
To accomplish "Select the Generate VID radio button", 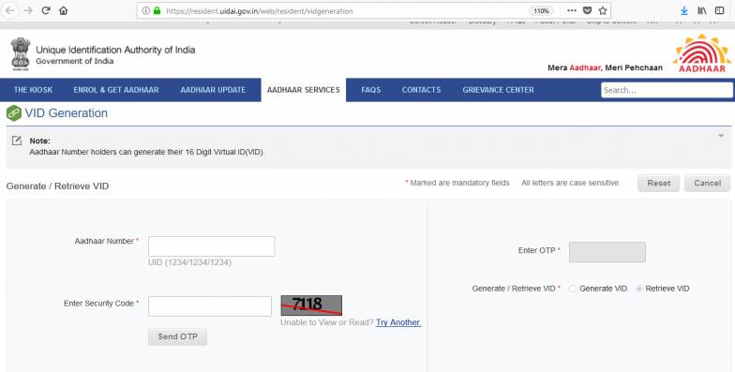I will (x=572, y=289).
